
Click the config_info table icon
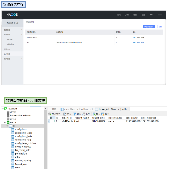click(x=13, y=129)
